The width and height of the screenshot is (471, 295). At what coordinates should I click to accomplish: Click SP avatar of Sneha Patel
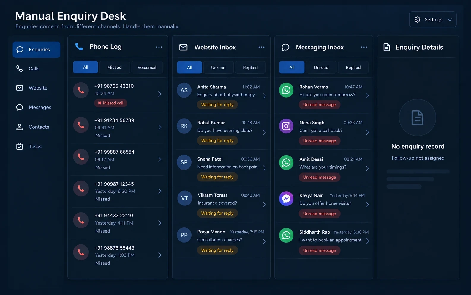(x=184, y=162)
